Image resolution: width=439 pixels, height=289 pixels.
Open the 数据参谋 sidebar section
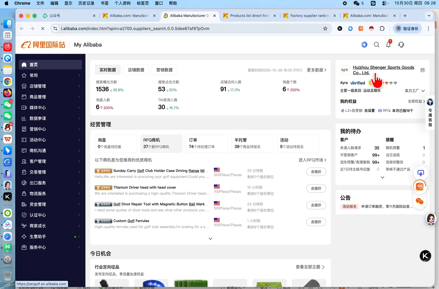coord(37,118)
